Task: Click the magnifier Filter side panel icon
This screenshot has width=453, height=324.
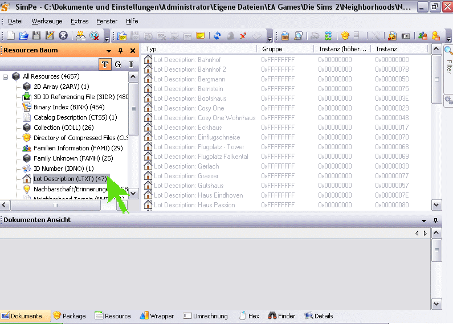Action: (x=448, y=51)
